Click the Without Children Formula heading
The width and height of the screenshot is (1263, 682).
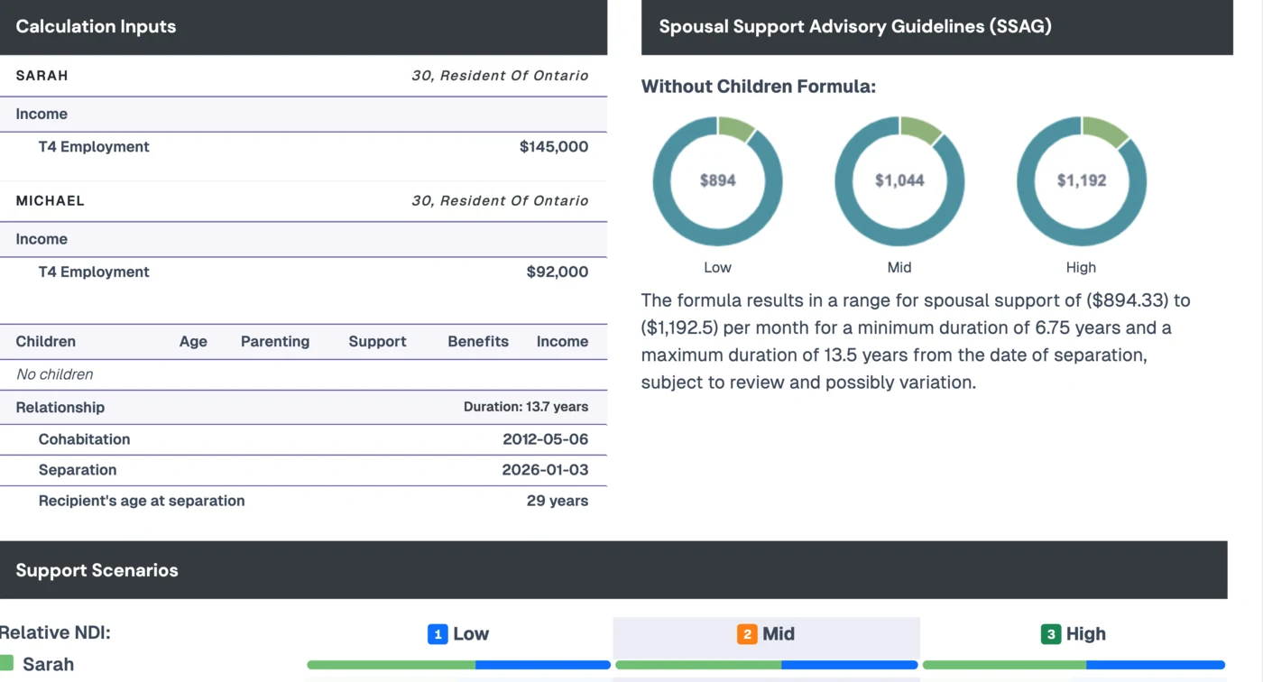[759, 88]
